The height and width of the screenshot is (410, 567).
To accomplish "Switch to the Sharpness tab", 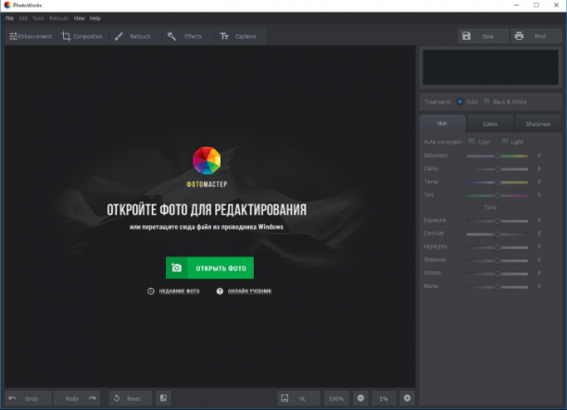I will click(x=538, y=124).
